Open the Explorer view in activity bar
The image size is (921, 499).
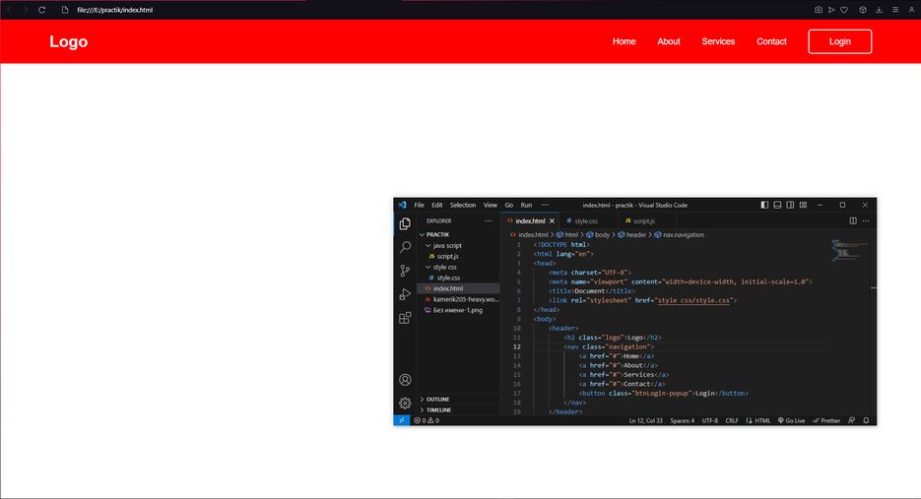[405, 224]
